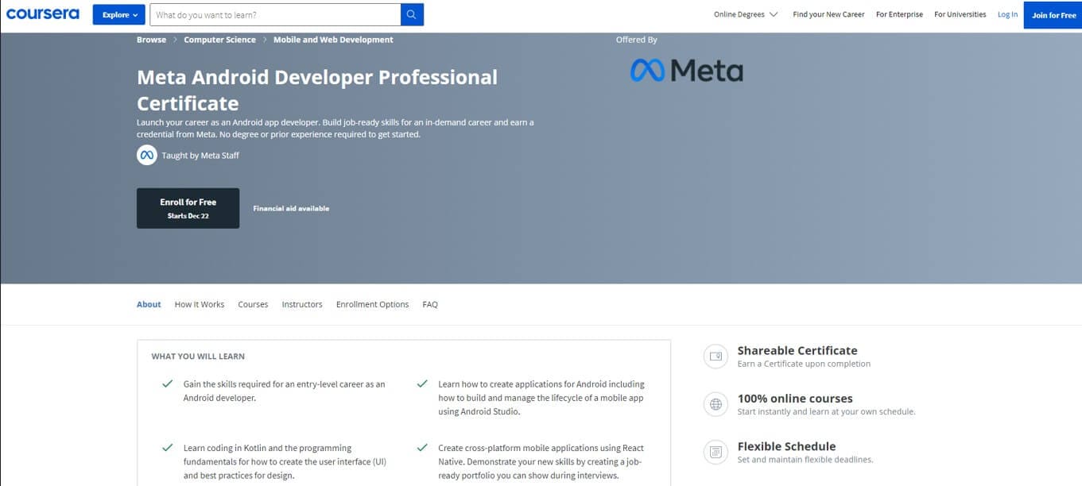Select the Shareable Certificate icon
The height and width of the screenshot is (486, 1082).
point(715,356)
